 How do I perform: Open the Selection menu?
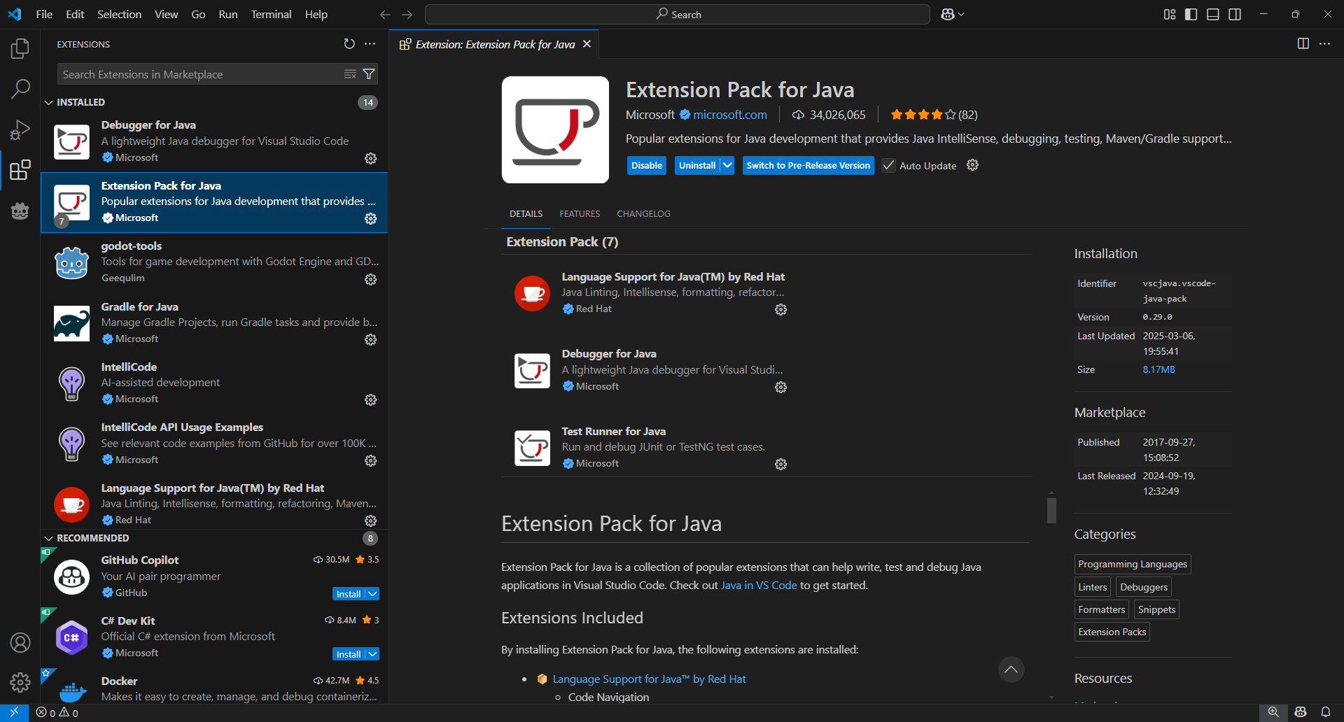point(119,14)
